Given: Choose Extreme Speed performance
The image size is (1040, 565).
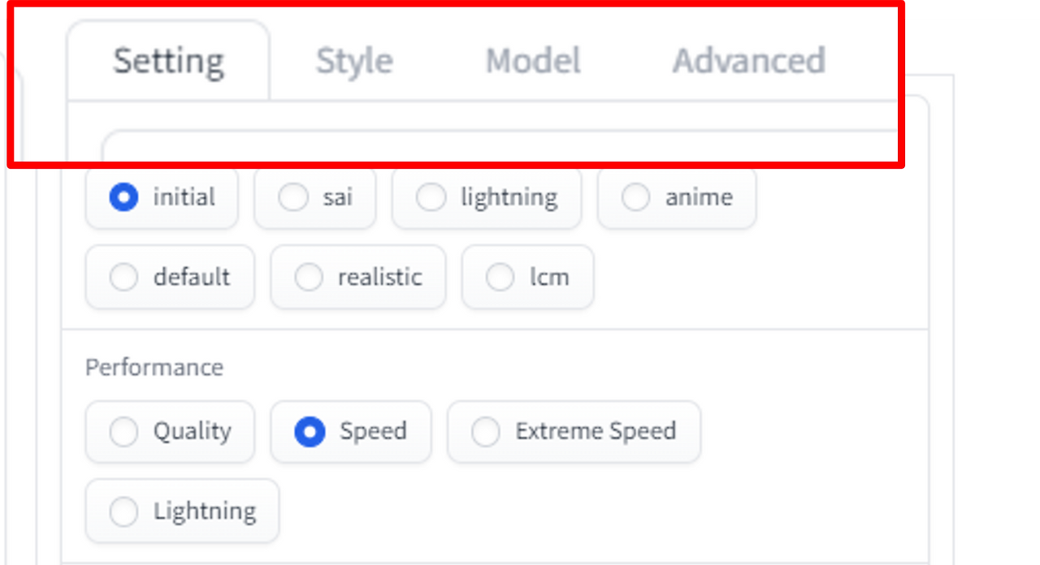Looking at the screenshot, I should [x=574, y=431].
